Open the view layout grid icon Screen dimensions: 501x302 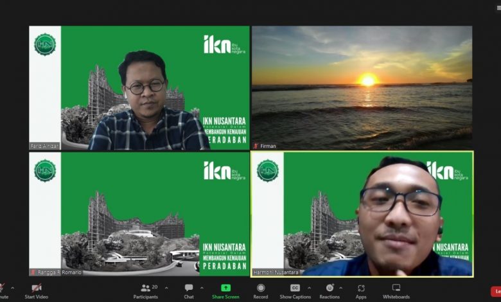499,8
